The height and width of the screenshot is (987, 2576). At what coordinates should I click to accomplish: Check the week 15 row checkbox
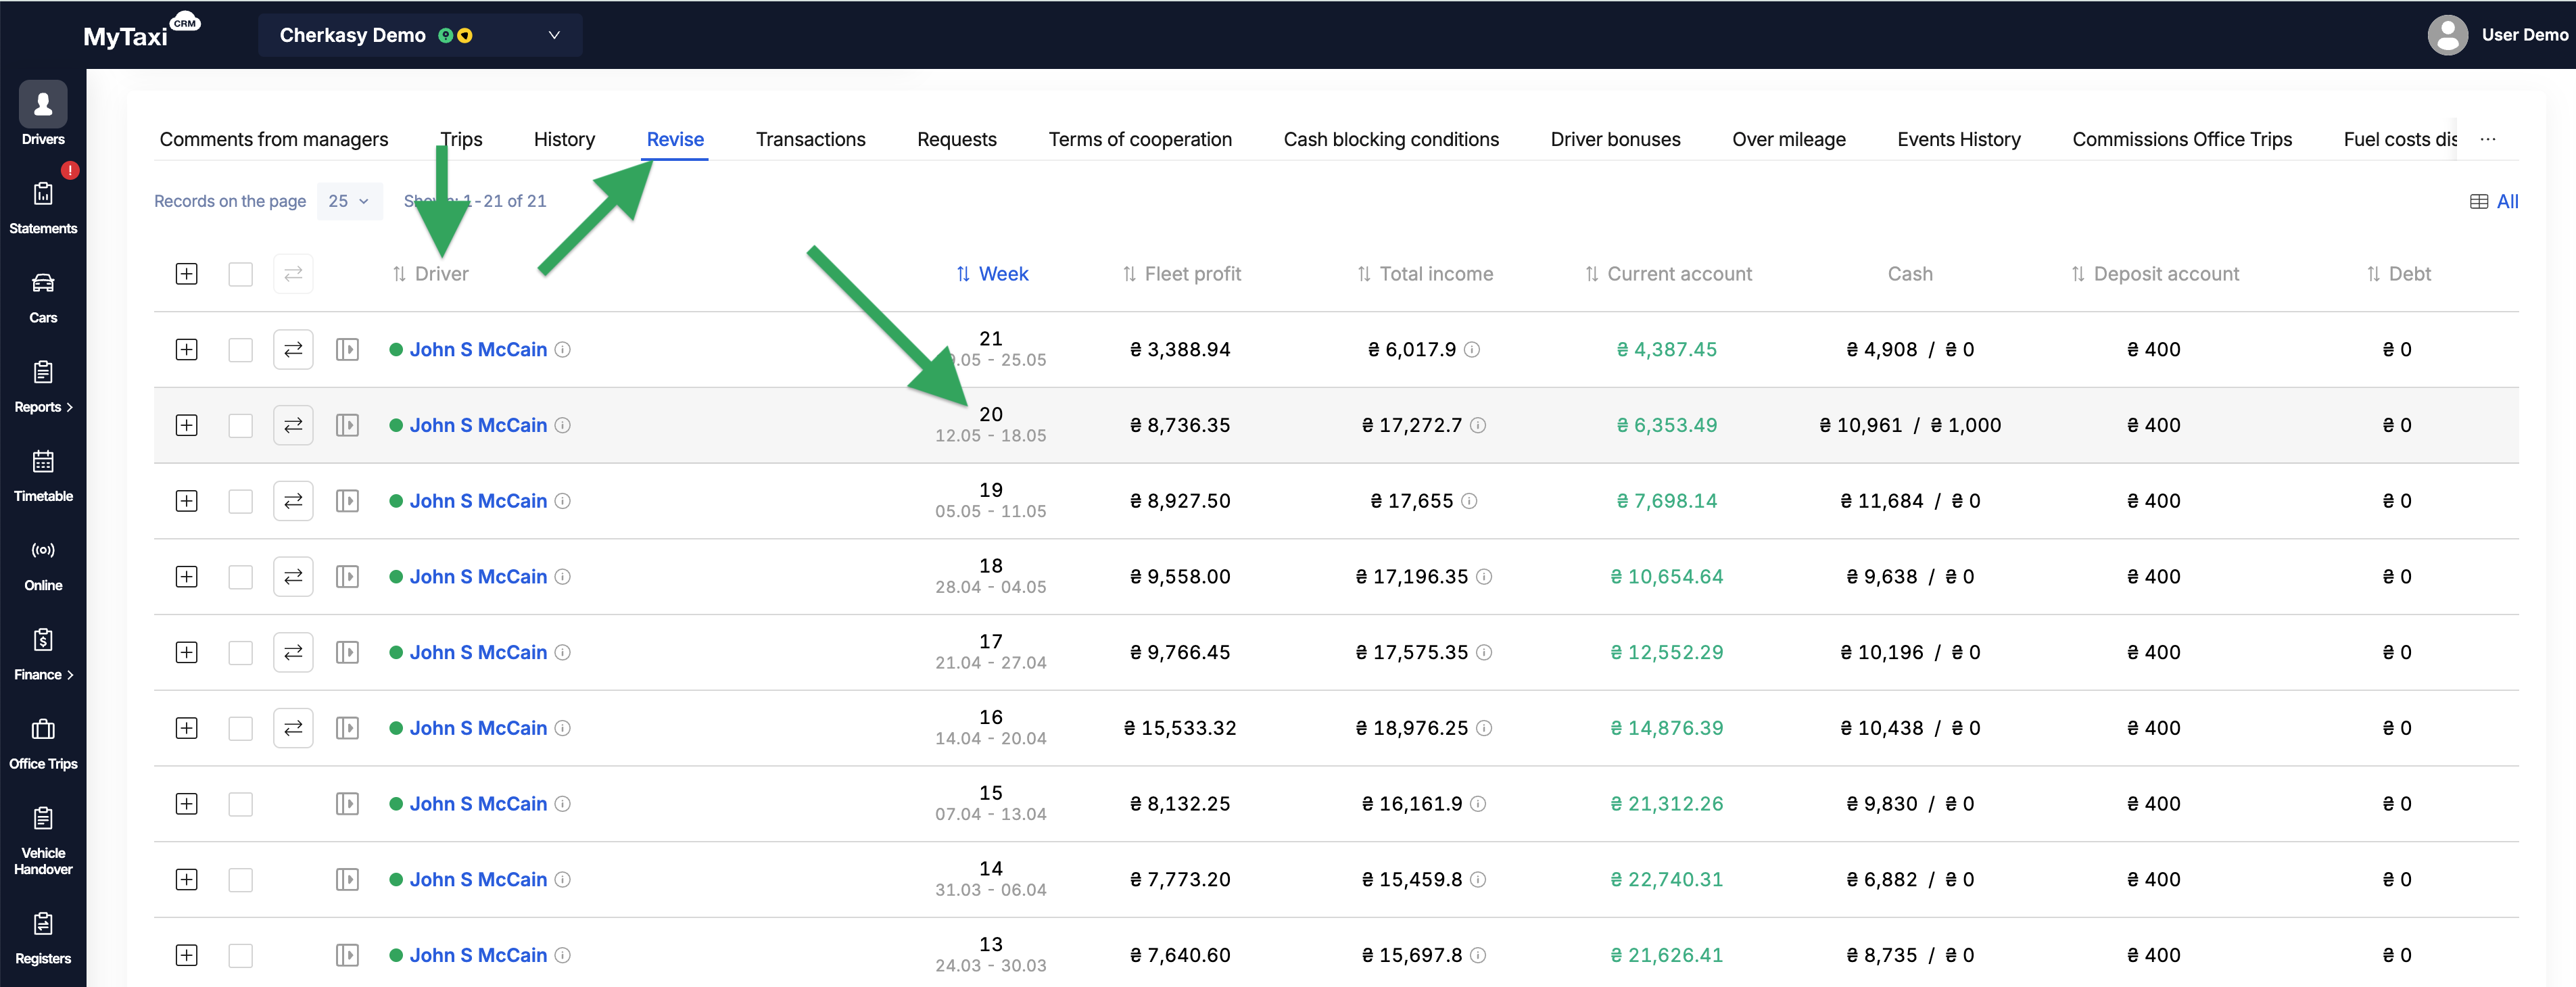click(240, 804)
